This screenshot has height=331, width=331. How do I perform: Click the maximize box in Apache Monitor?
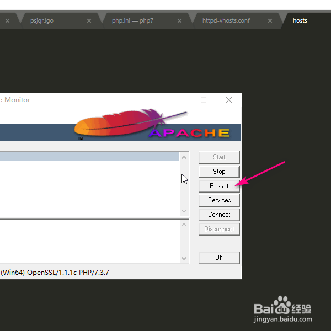(204, 100)
